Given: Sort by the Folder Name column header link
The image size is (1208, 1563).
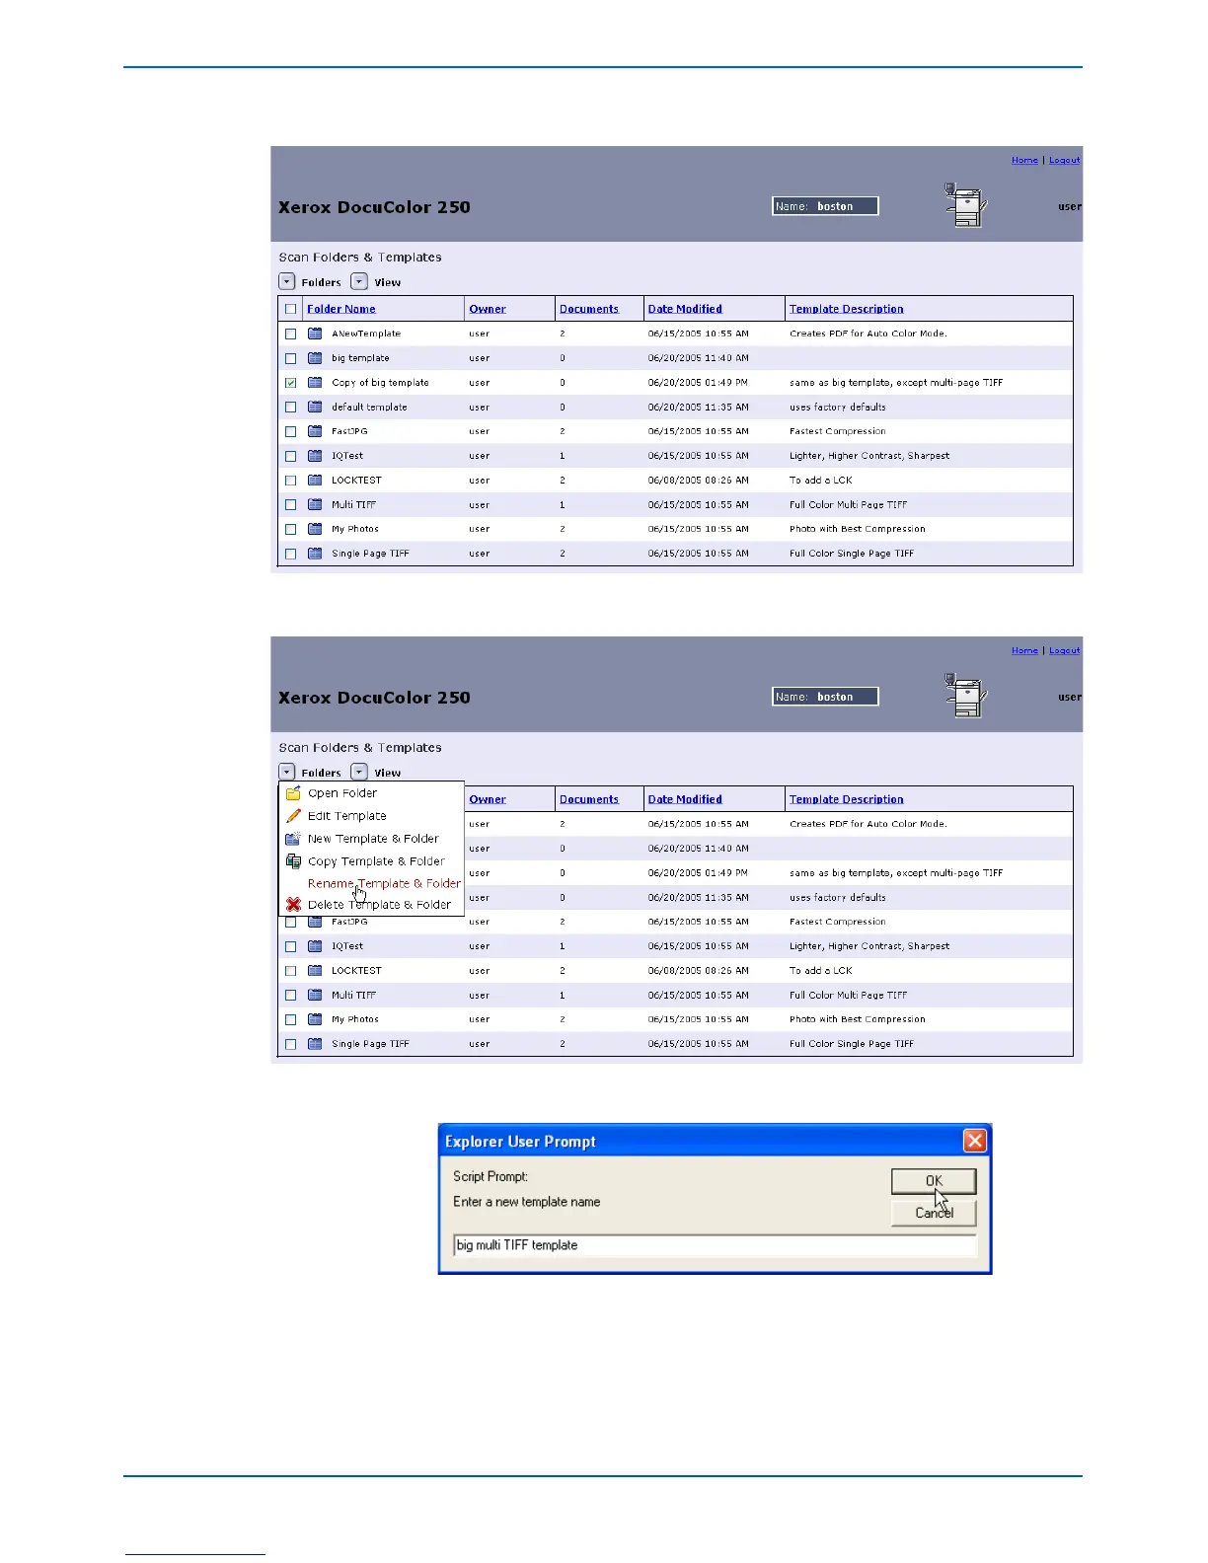Looking at the screenshot, I should 341,309.
